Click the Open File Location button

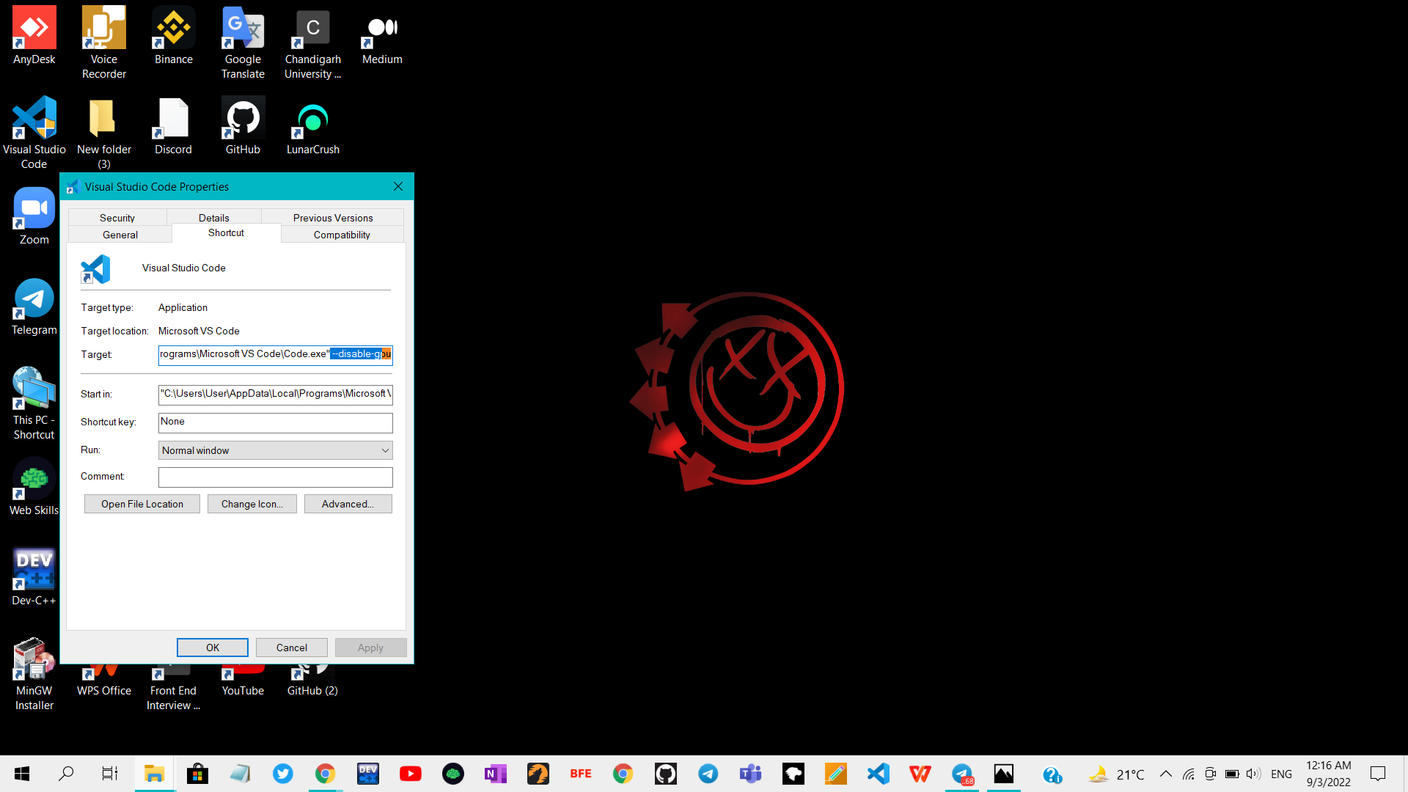[142, 504]
